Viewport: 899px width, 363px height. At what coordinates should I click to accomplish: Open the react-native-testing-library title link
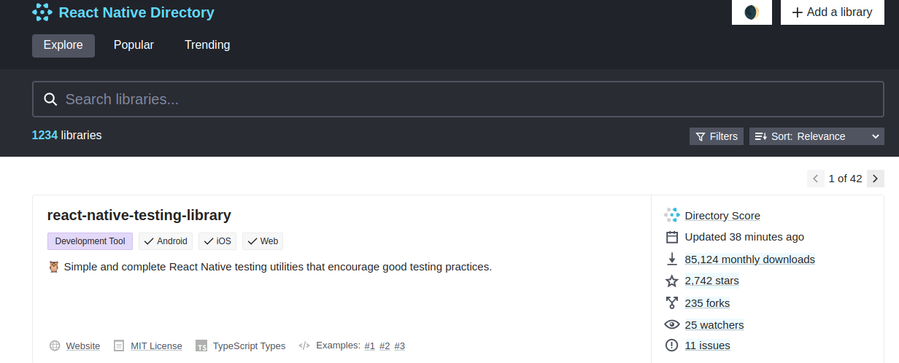click(139, 215)
